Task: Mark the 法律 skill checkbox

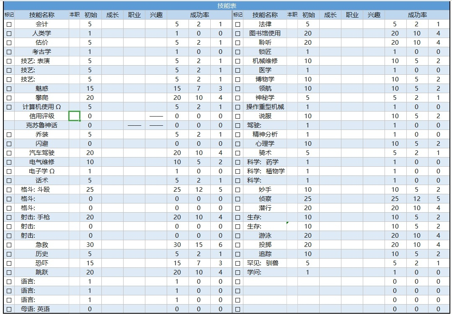Action: [x=238, y=24]
